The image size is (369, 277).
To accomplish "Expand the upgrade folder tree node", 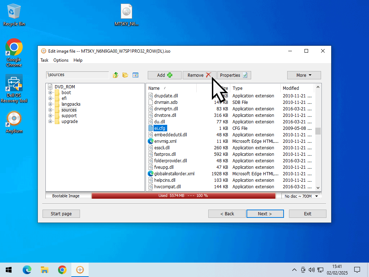I will 50,122.
